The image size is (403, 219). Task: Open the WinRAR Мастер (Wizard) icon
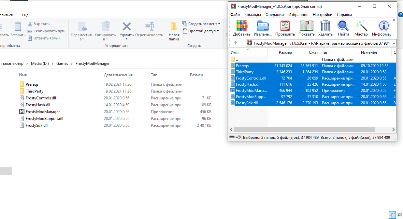point(361,26)
